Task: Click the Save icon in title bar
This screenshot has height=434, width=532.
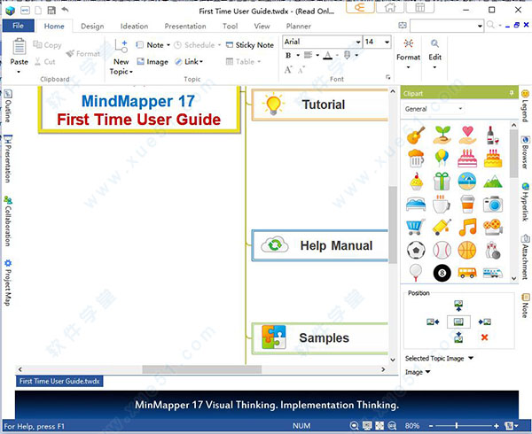Action: click(51, 10)
